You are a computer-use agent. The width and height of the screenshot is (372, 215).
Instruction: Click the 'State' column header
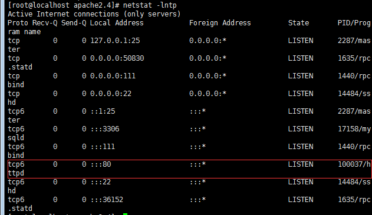point(298,23)
